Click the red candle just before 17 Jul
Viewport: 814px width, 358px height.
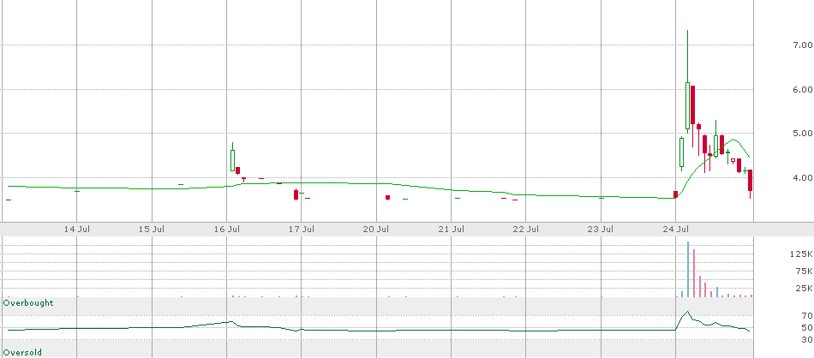pos(296,194)
